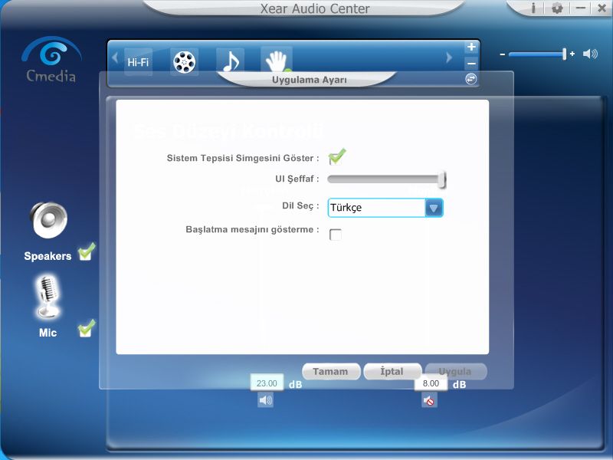The width and height of the screenshot is (613, 460).
Task: Select the Speakers device icon
Action: [x=48, y=220]
